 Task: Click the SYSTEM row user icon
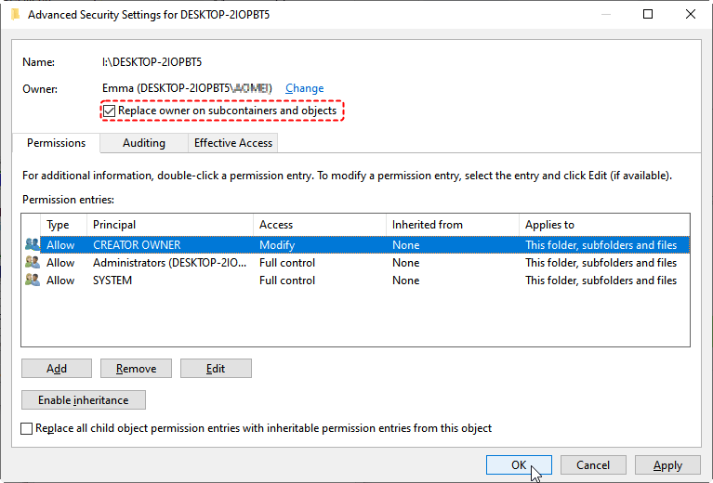click(x=33, y=281)
